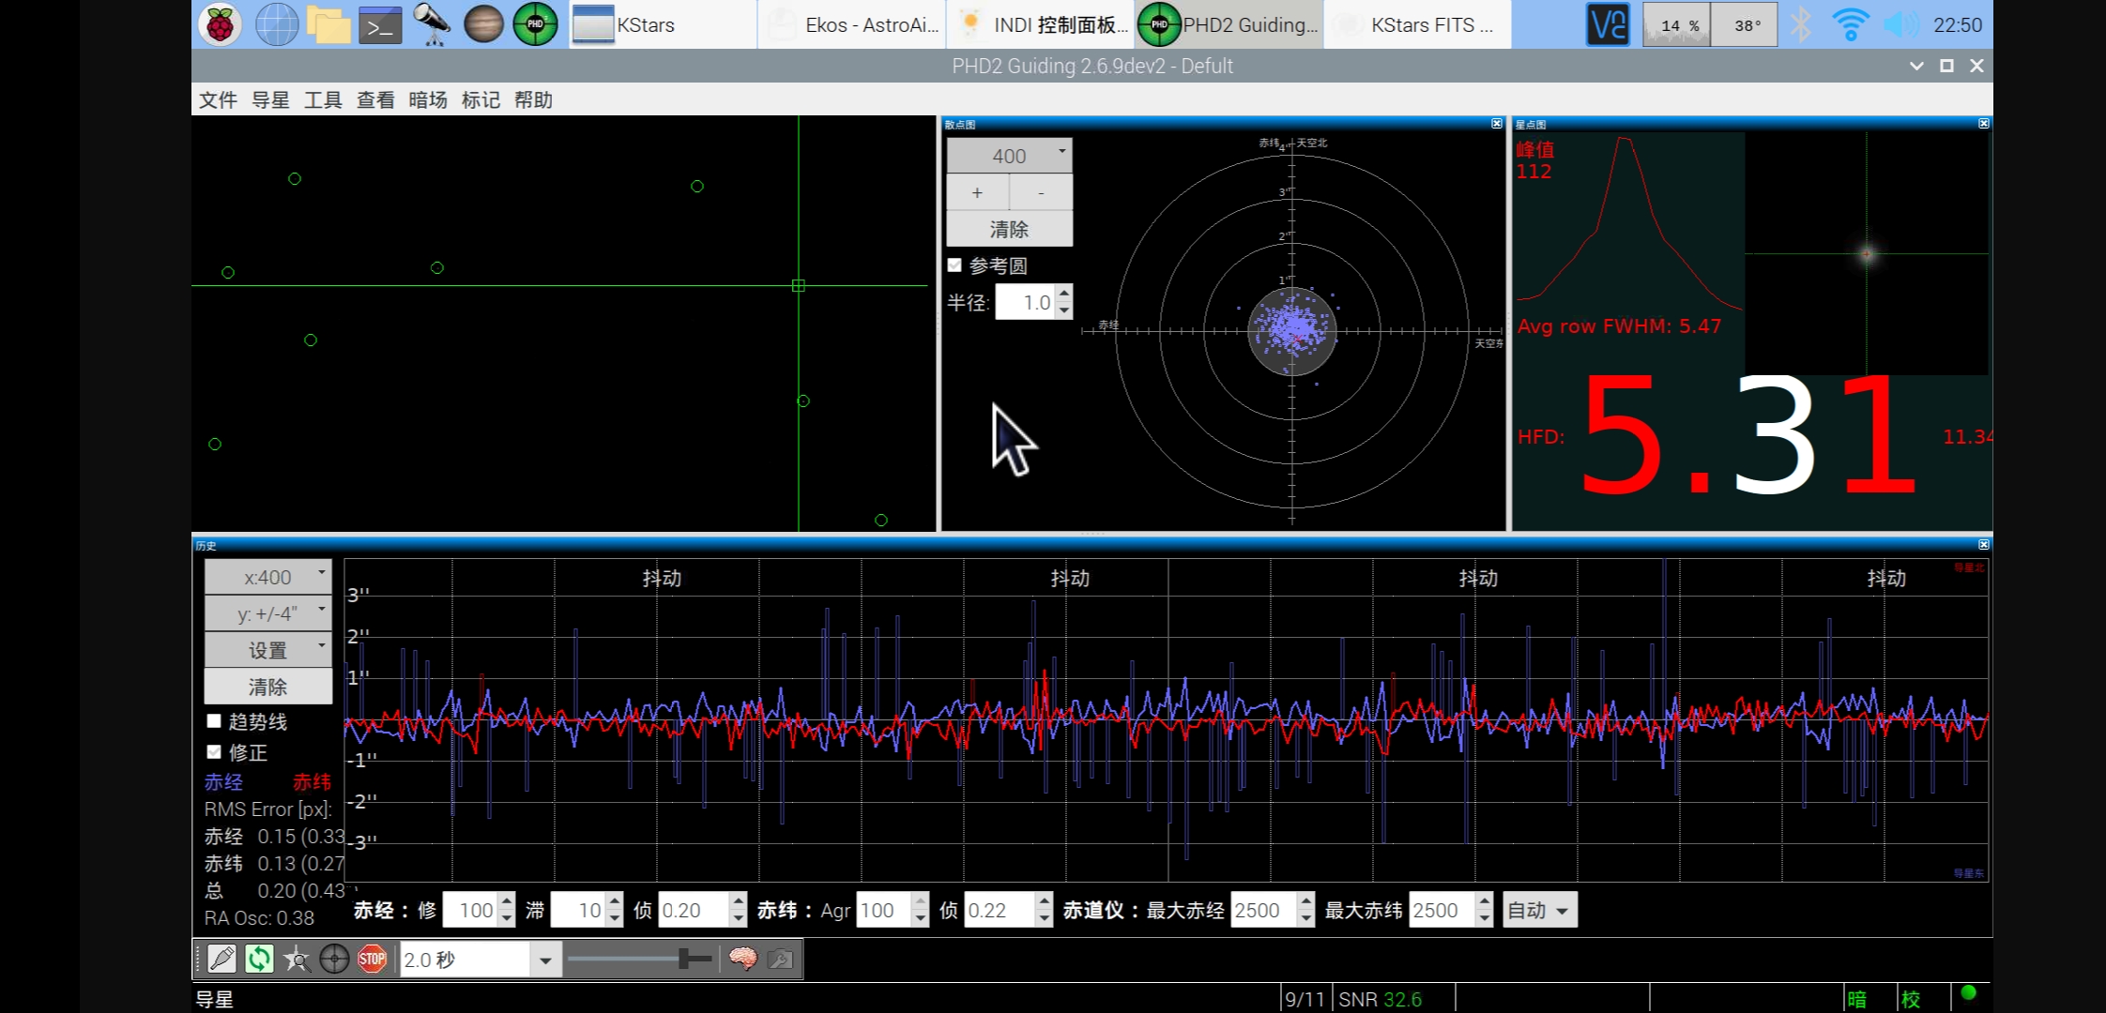Close the scatter plot panel
The height and width of the screenshot is (1013, 2106).
click(1497, 124)
